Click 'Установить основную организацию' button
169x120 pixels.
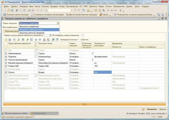(47, 15)
